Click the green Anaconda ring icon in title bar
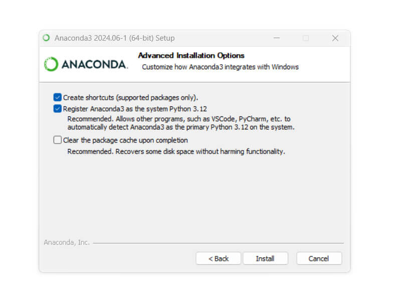This screenshot has height=301, width=401. [46, 38]
